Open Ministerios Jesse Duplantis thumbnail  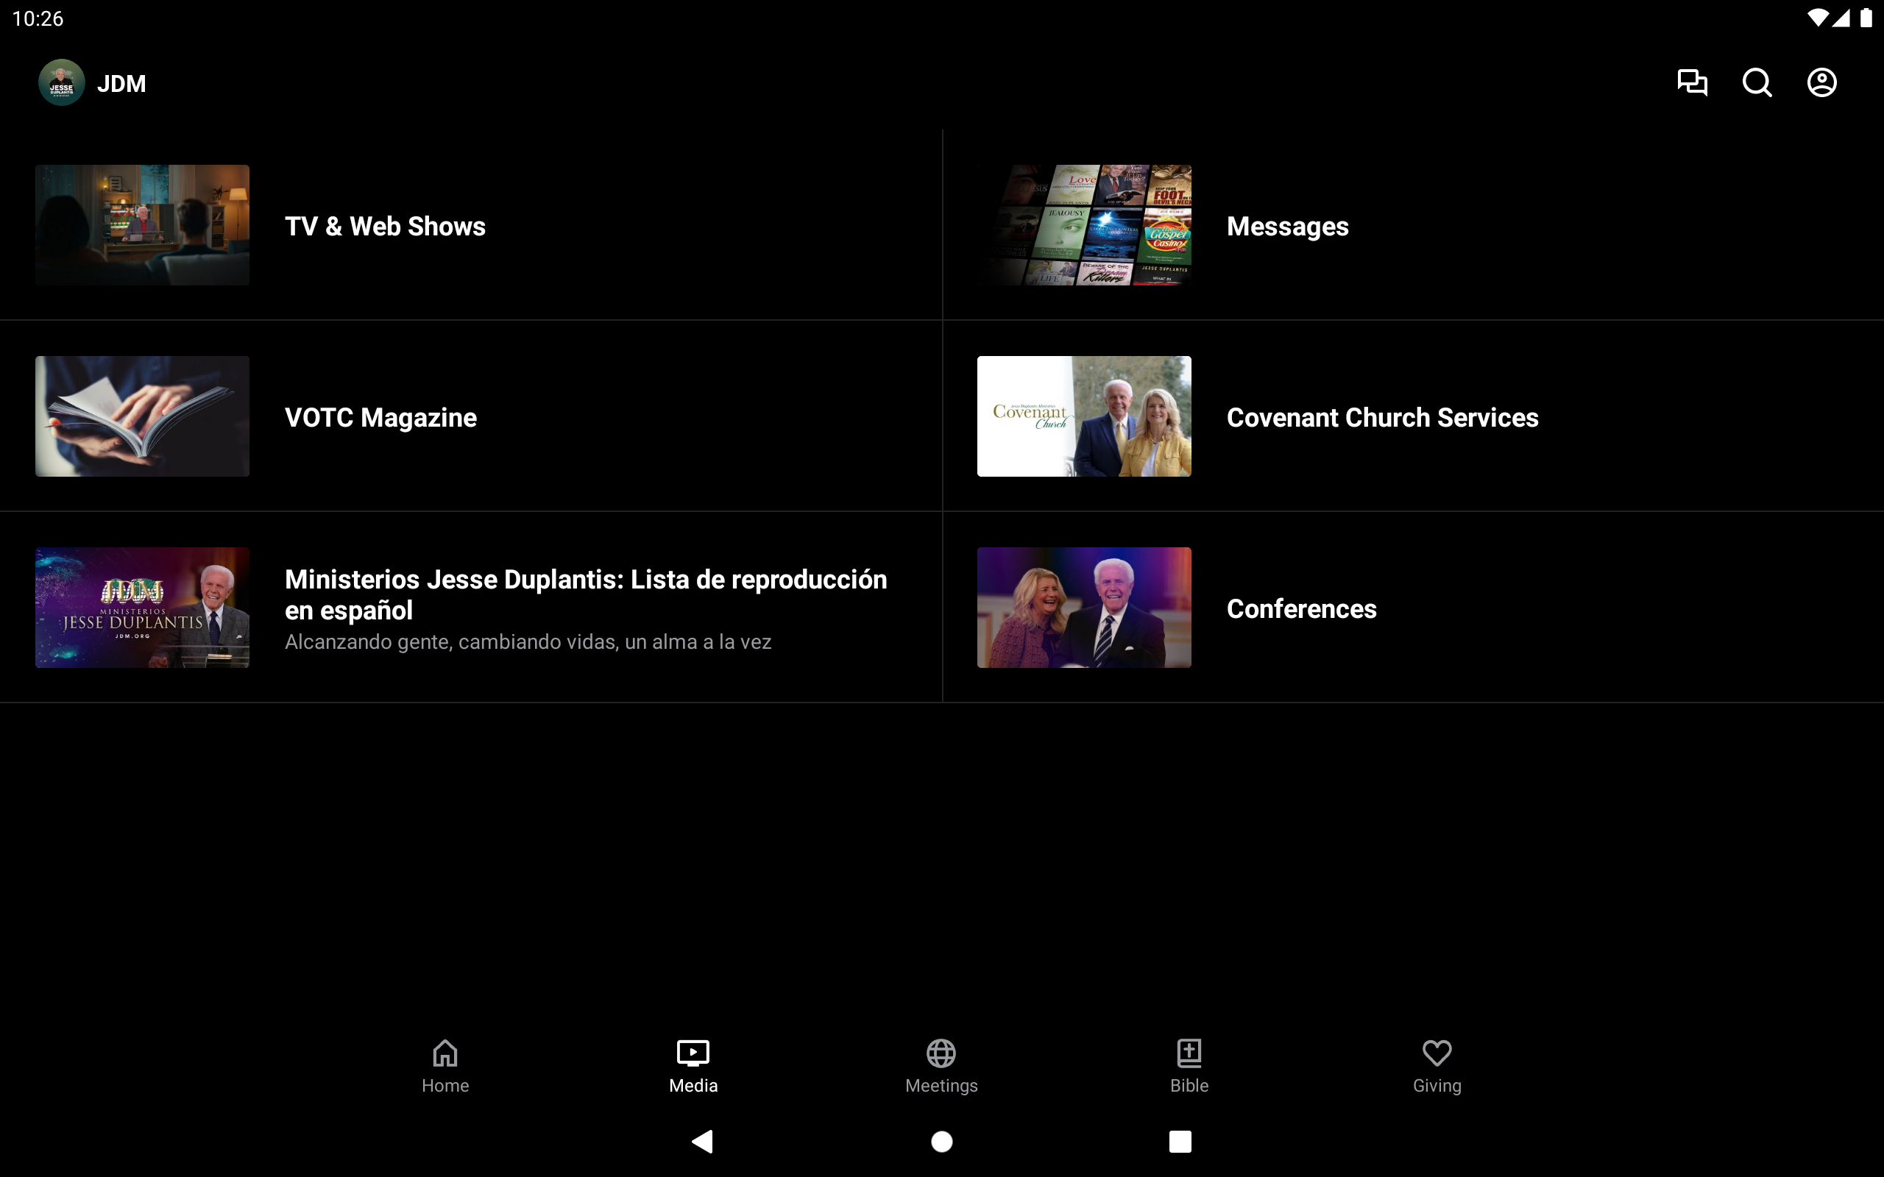pos(143,607)
